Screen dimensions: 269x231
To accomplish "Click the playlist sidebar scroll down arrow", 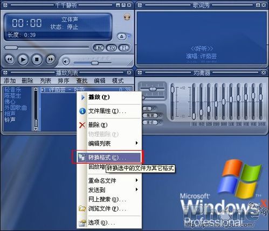I will click(36, 129).
